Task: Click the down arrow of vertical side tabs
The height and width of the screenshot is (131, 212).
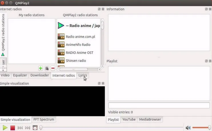Action: click(3, 70)
